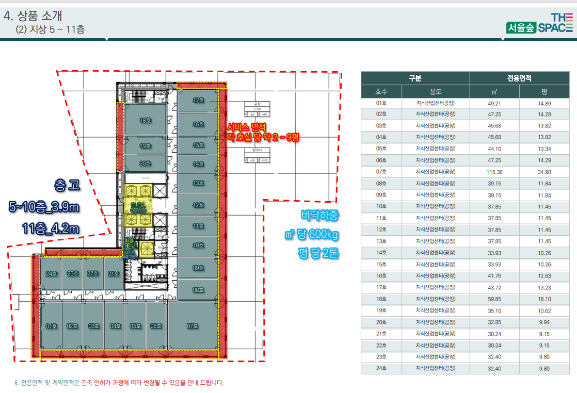Click unit 09호 on the floor plan
This screenshot has width=577, height=393.
pyautogui.click(x=198, y=268)
